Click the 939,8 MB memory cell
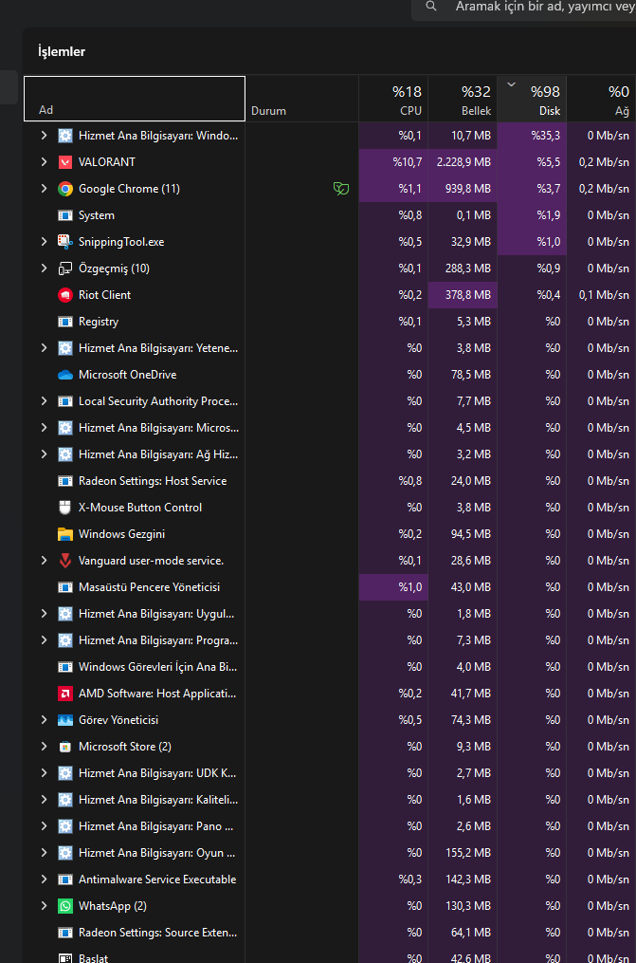Viewport: 636px width, 963px height. coord(463,189)
